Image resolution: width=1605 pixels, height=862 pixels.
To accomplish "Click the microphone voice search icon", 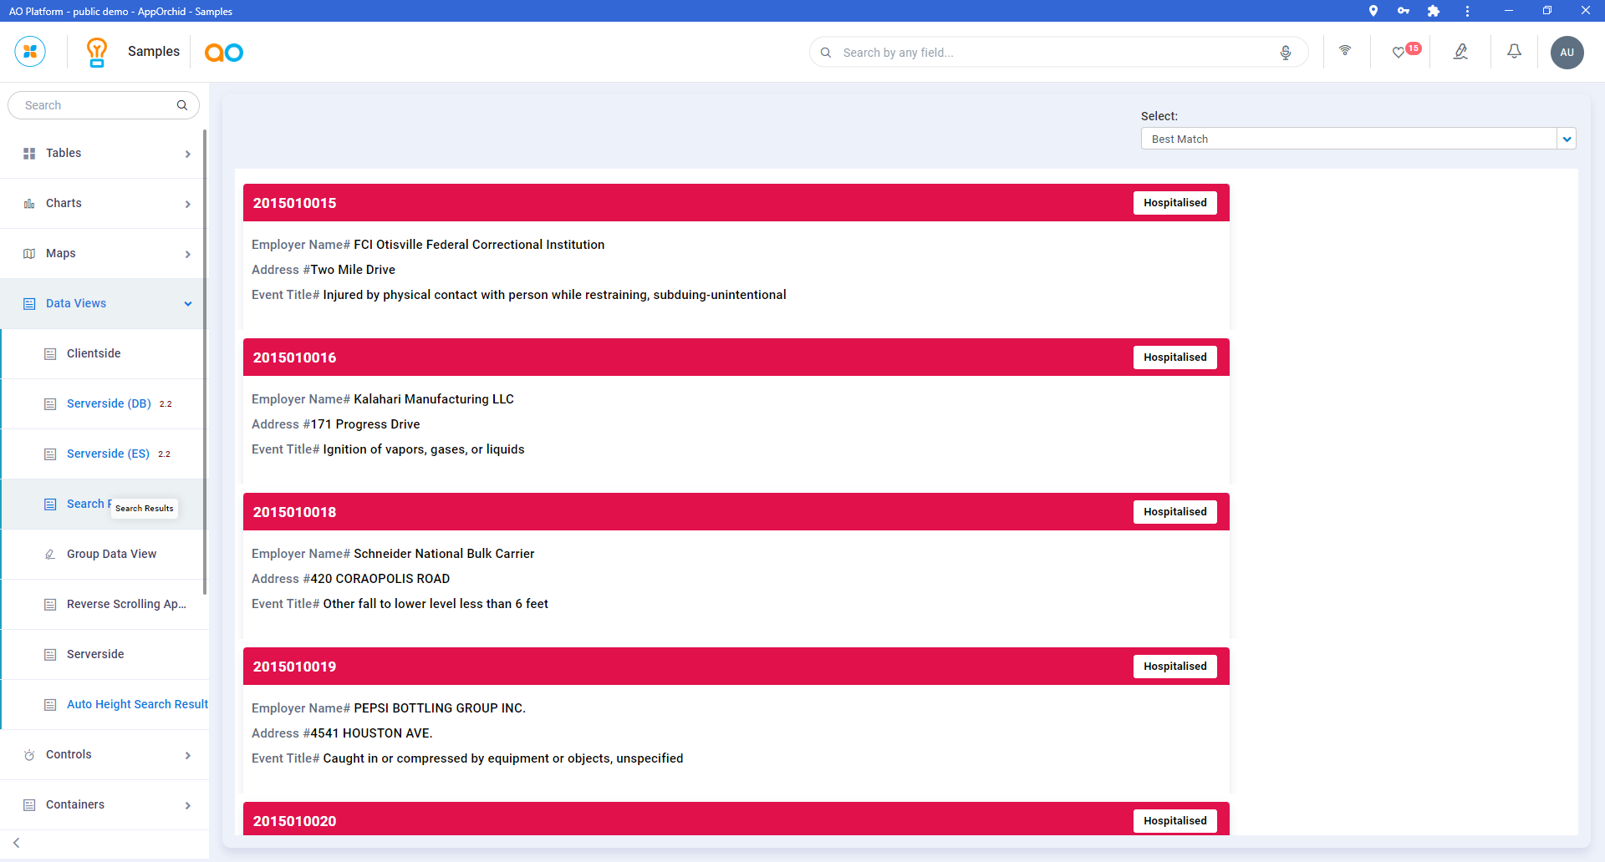I will click(1286, 53).
